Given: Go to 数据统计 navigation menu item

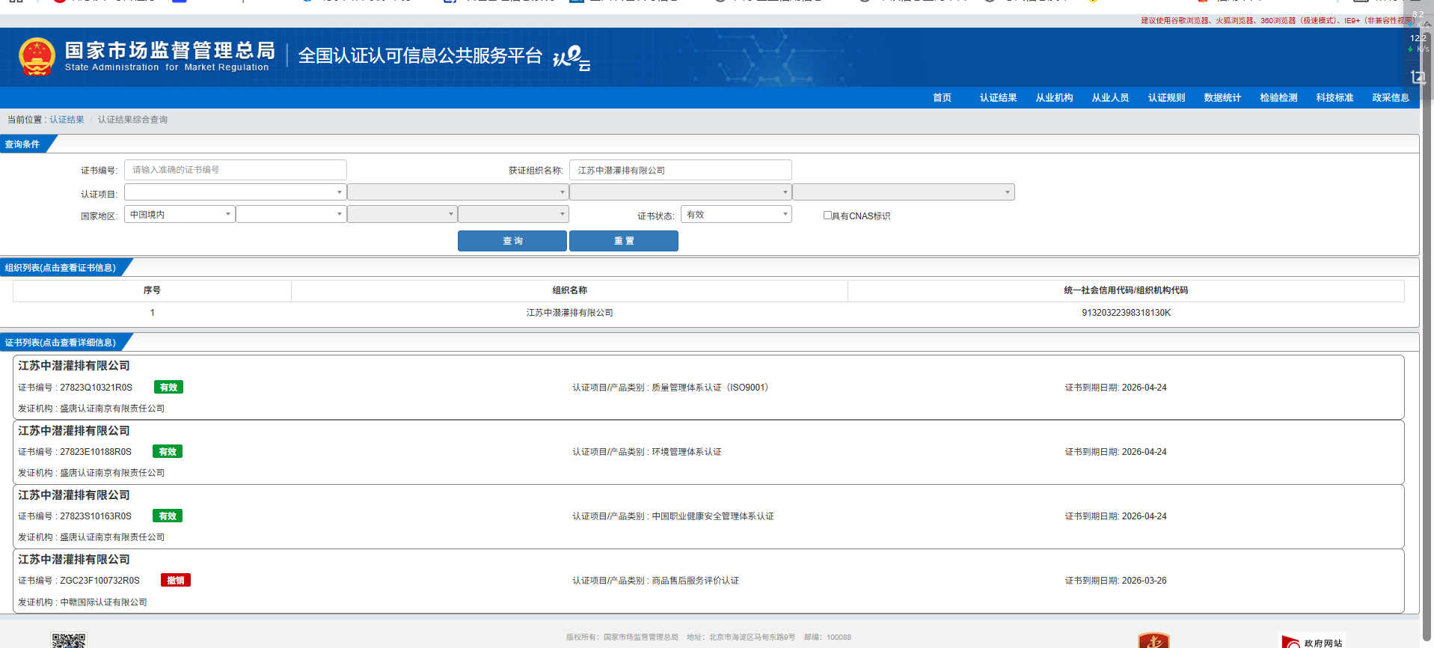Looking at the screenshot, I should click(1222, 98).
